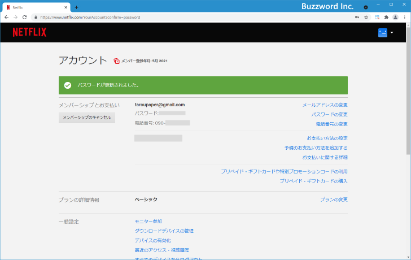The image size is (411, 260).
Task: Click メンバーシップのキャンセル button
Action: tap(87, 118)
